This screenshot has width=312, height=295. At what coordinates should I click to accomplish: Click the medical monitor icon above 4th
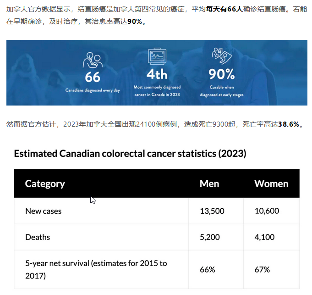(x=157, y=57)
